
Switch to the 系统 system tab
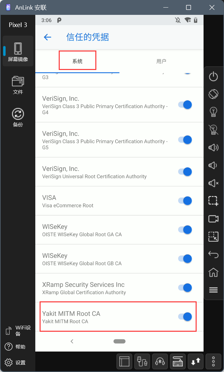click(x=77, y=61)
